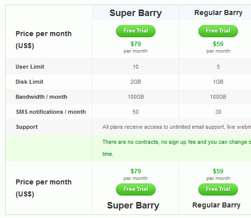
Task: Click the top Regular Barry Free Trial button
Action: (218, 31)
